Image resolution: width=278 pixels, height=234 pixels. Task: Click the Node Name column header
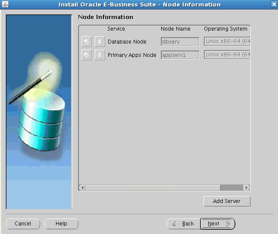175,29
